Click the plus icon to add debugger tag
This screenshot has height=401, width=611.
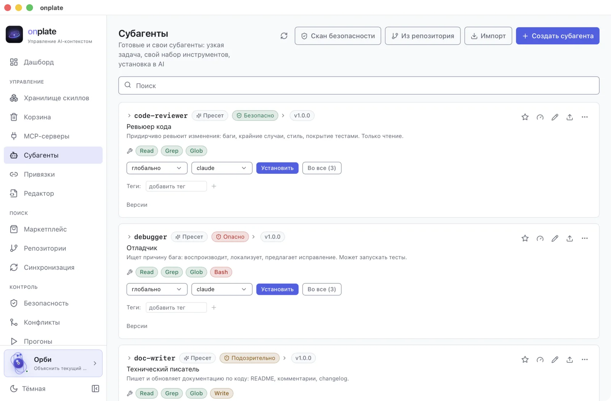click(x=214, y=307)
